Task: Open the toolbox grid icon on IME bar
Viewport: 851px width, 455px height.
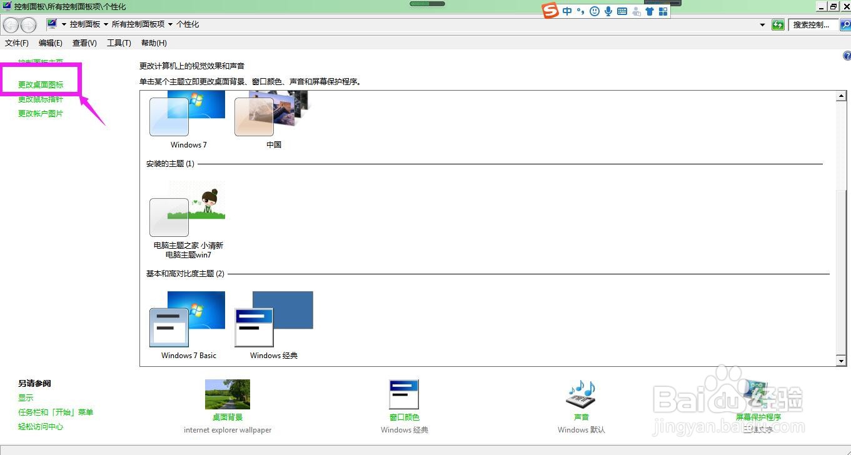Action: click(x=663, y=11)
